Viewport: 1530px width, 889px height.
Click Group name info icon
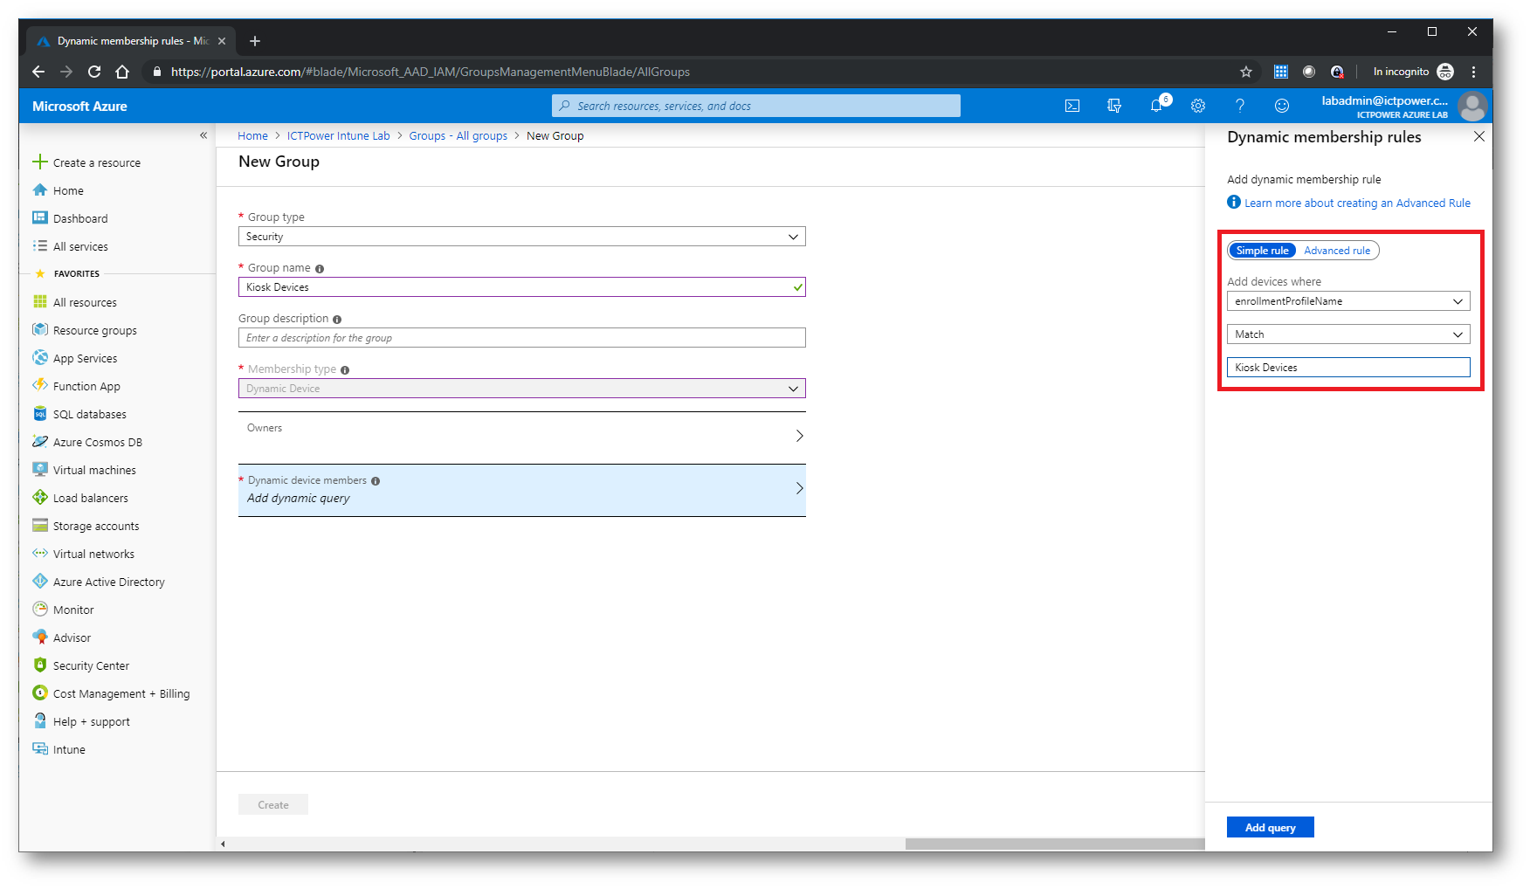[320, 269]
